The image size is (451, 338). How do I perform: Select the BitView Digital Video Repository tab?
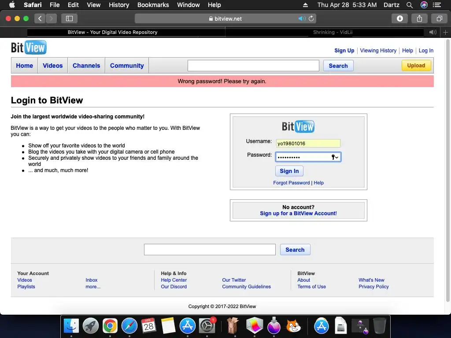pos(112,32)
